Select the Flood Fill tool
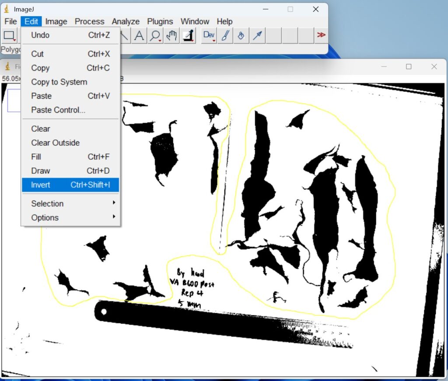448x381 pixels. tap(241, 35)
